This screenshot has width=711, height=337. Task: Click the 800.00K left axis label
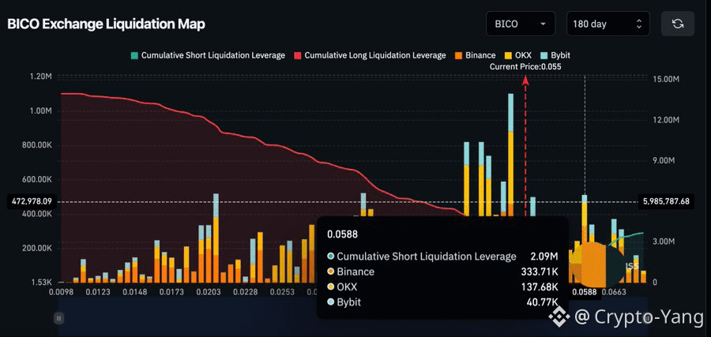(37, 145)
